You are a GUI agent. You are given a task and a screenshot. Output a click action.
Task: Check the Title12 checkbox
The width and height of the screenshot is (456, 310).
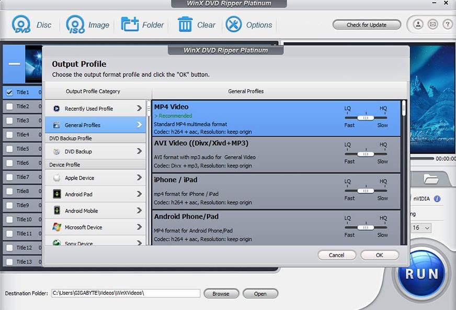(x=9, y=248)
